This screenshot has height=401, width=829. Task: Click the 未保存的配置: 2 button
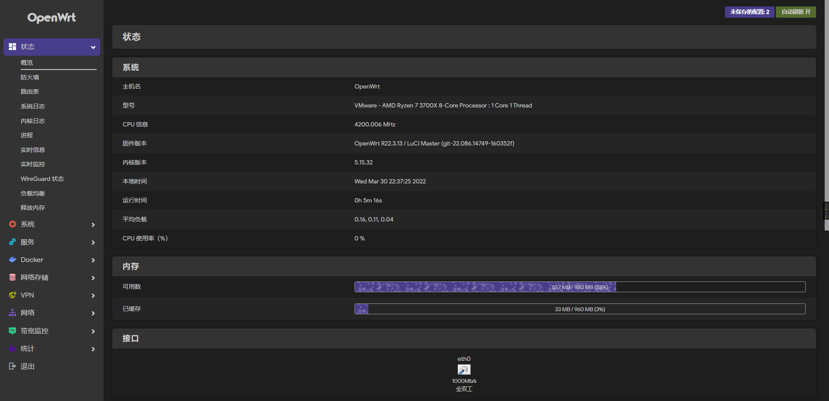pos(750,12)
